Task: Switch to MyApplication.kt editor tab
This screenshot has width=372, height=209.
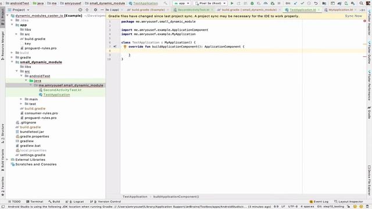Action: [340, 10]
